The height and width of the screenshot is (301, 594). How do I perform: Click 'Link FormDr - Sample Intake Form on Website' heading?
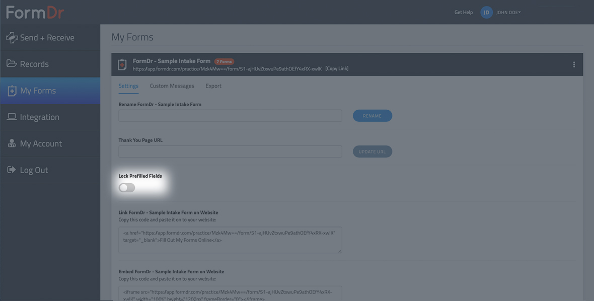click(168, 212)
